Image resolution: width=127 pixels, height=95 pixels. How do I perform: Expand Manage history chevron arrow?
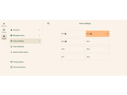tap(39, 35)
